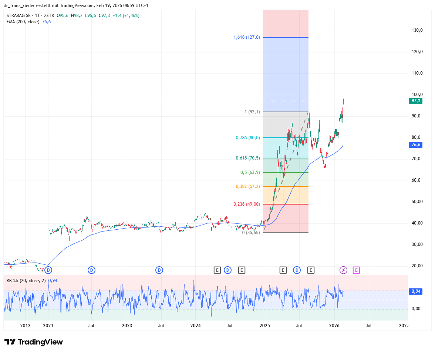Open the magenta upcoming earnings E marker

[x=356, y=270]
